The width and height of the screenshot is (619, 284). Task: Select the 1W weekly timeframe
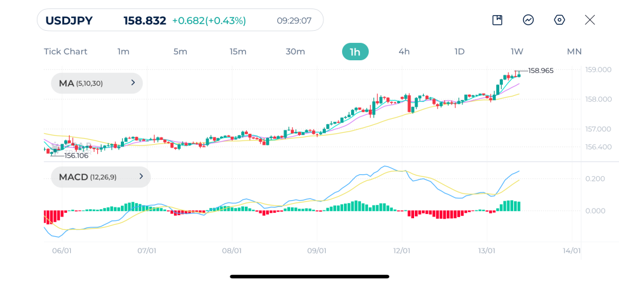(x=517, y=52)
